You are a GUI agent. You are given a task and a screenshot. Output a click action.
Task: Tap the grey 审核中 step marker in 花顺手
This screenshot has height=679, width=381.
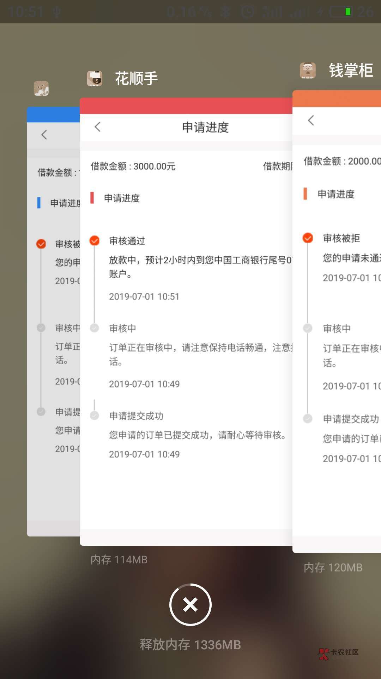[x=95, y=328]
